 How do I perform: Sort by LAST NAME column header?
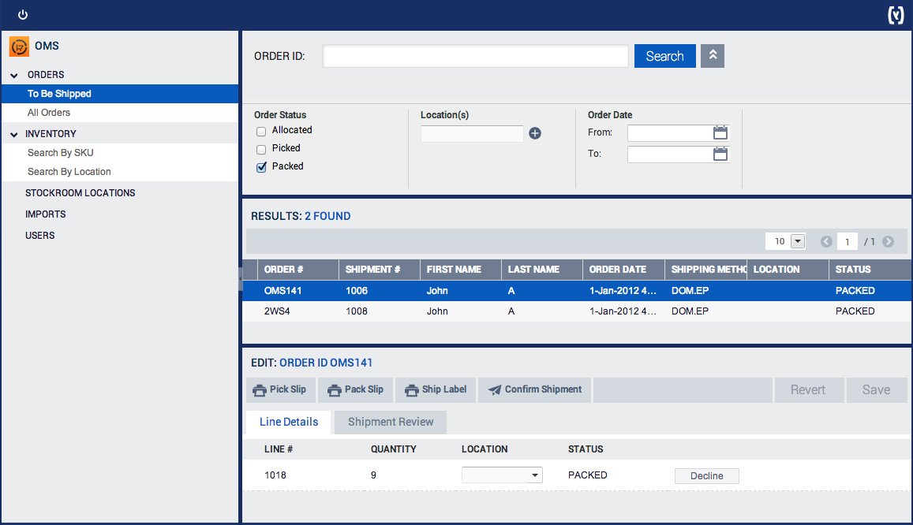(x=542, y=270)
